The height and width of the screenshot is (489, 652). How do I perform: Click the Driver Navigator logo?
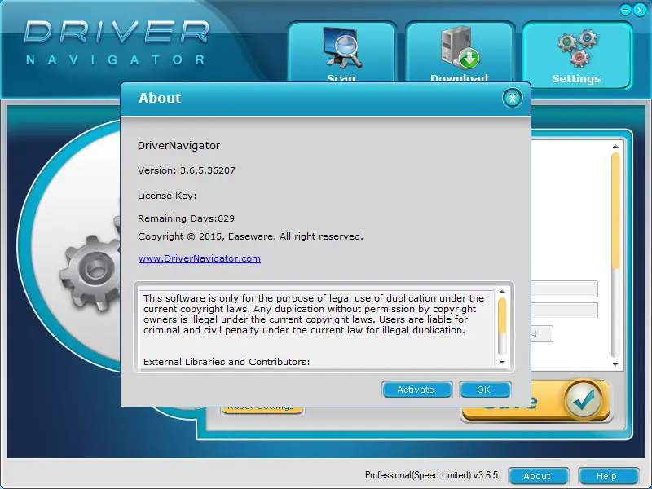(117, 43)
